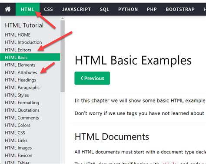Click the sidebar scrollbar thumb
Screen dimensions: 206x164
coord(63,56)
